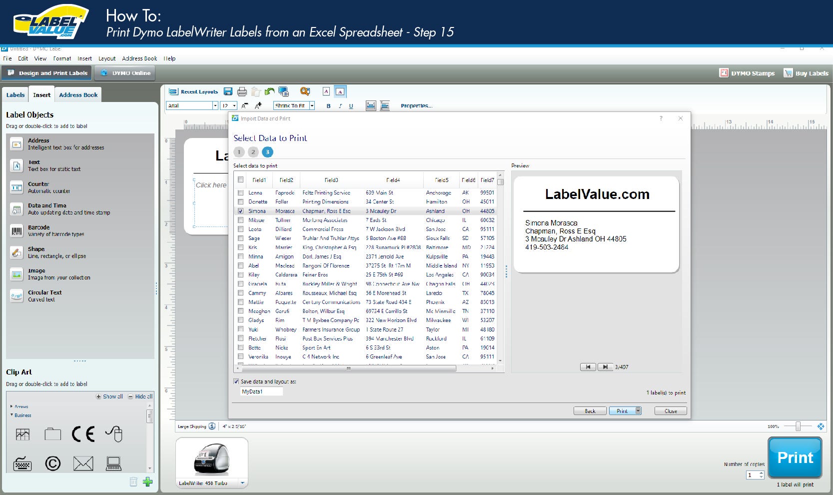Click the vertical text alignment icon
The height and width of the screenshot is (495, 833).
tap(385, 105)
